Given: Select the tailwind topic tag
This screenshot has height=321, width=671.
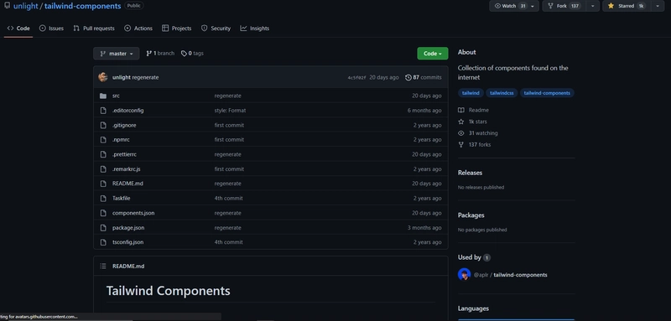Looking at the screenshot, I should click(x=471, y=93).
